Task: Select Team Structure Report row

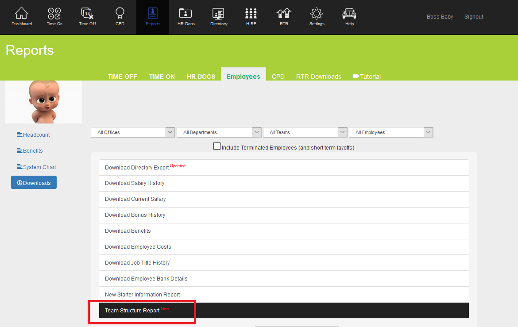Action: click(283, 311)
